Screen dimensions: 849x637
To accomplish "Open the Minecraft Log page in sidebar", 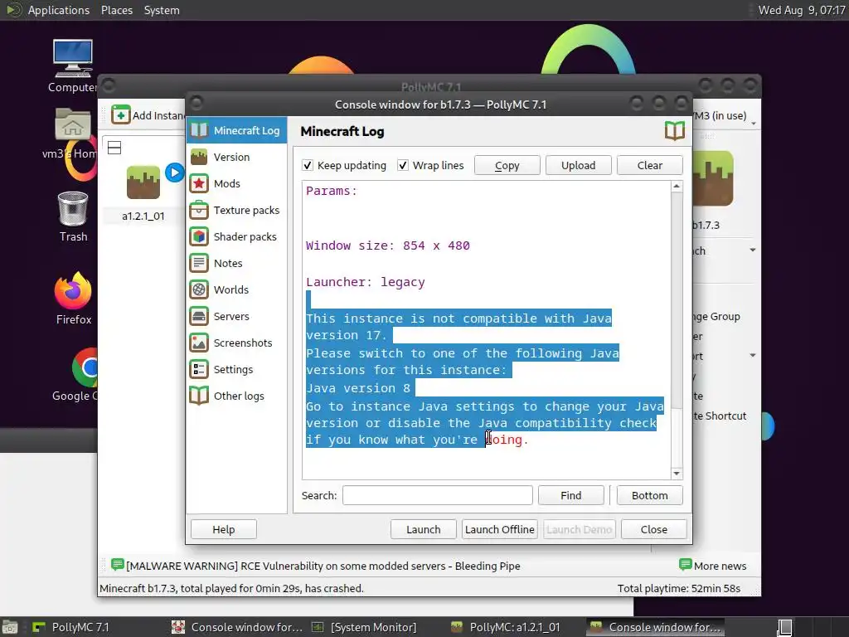I will [x=236, y=130].
